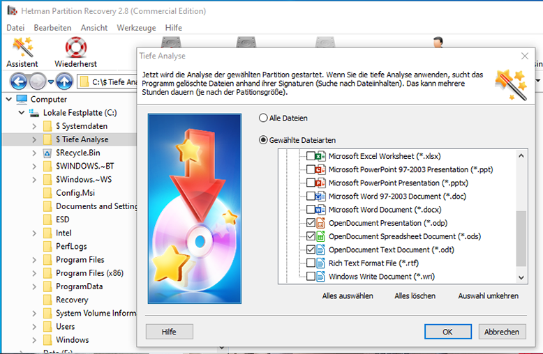This screenshot has height=354, width=543.
Task: Check the Windows Write Document (*.wri) box
Action: point(311,277)
